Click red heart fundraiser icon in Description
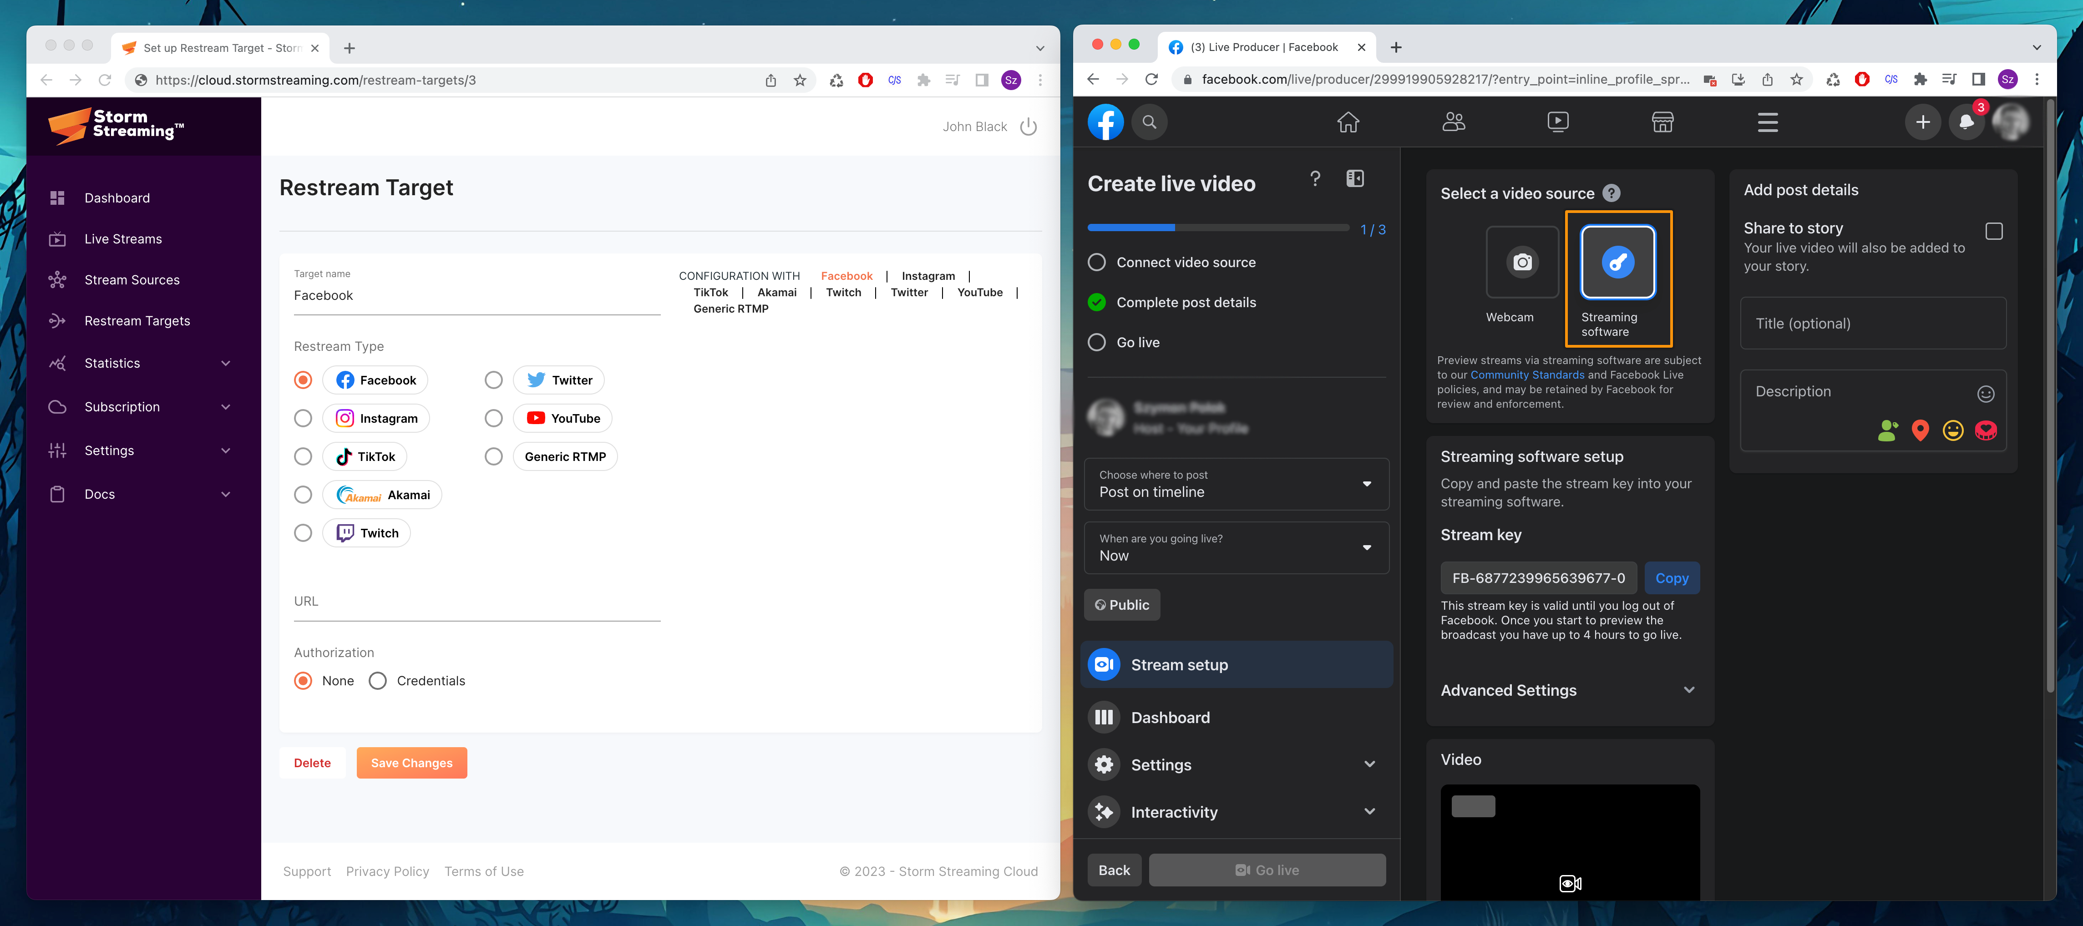The width and height of the screenshot is (2083, 926). coord(1986,430)
